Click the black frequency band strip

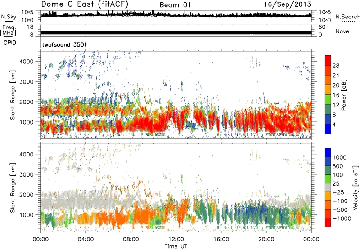pos(176,33)
